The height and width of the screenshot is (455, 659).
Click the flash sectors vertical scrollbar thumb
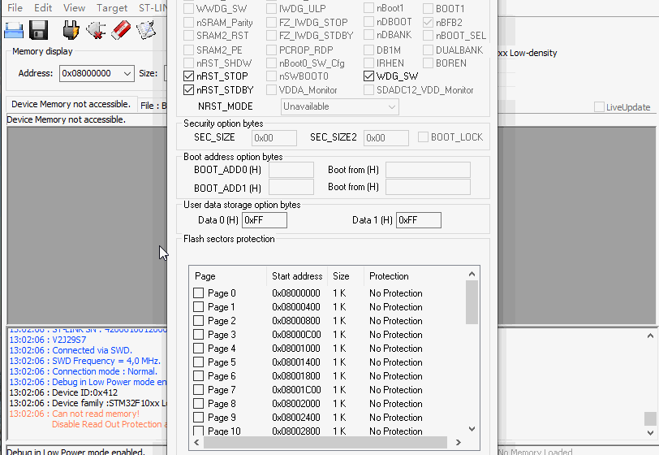click(472, 302)
